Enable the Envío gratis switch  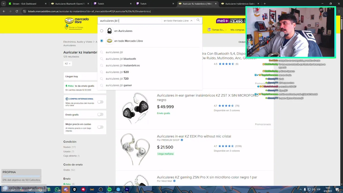point(100,114)
